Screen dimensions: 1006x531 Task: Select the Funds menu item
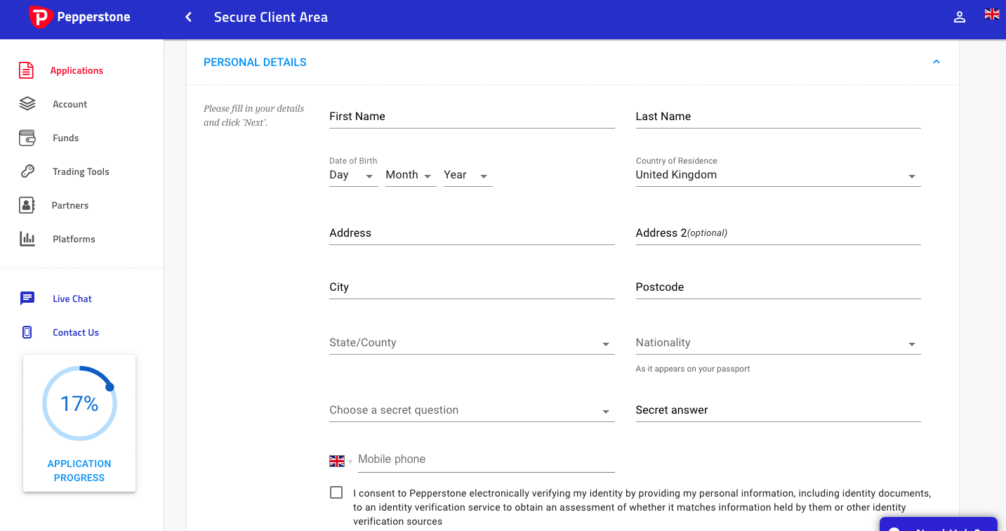tap(66, 138)
